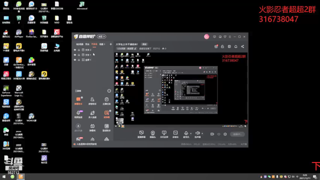Open the 主播任务 tool

coord(106,101)
